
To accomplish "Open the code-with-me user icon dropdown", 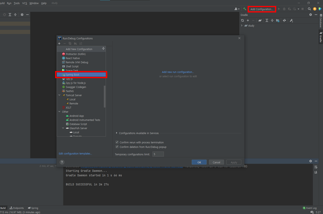I will [237, 9].
